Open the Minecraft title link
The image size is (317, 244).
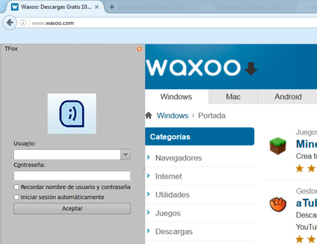[306, 144]
